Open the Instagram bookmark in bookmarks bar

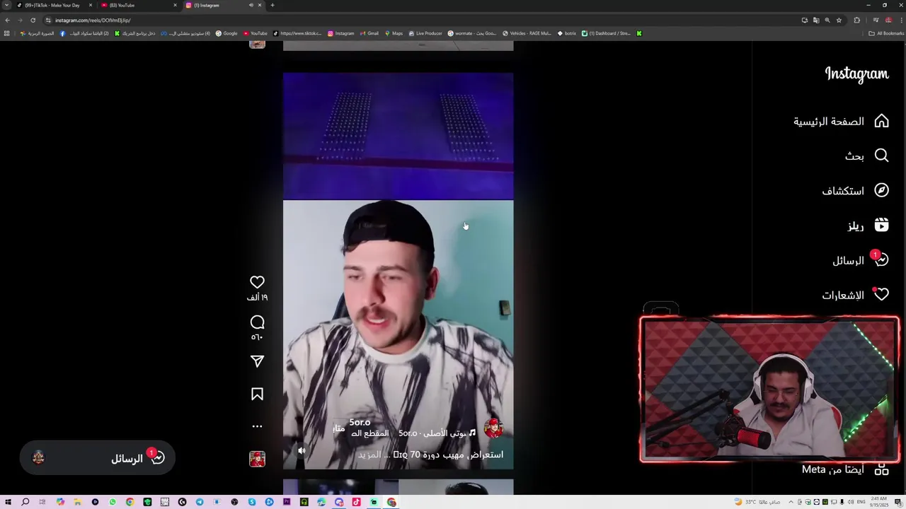pyautogui.click(x=340, y=33)
